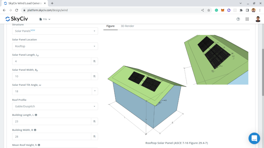Image resolution: width=264 pixels, height=148 pixels.
Task: Open the Structure dropdown showing Solar Panels
Action: pos(55,31)
